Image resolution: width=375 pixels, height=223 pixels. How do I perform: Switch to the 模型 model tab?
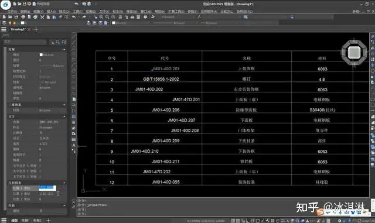14,221
